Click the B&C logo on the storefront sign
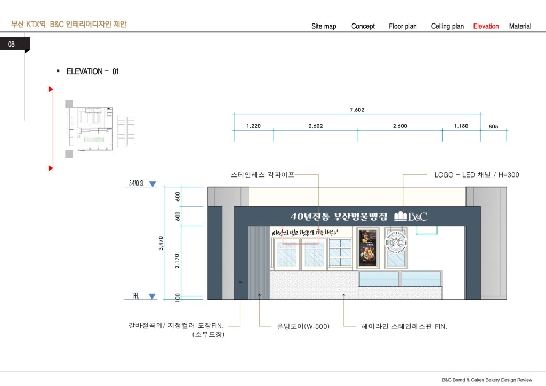546x386 pixels. click(x=411, y=216)
